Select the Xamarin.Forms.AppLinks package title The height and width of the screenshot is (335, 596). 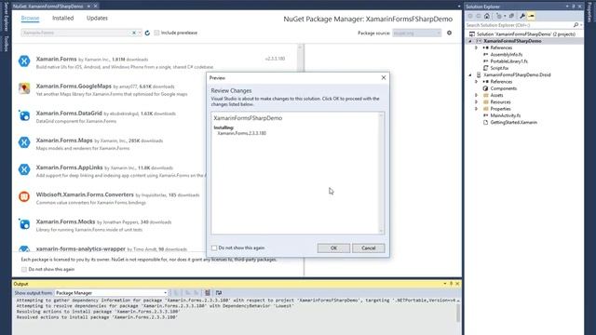[69, 167]
